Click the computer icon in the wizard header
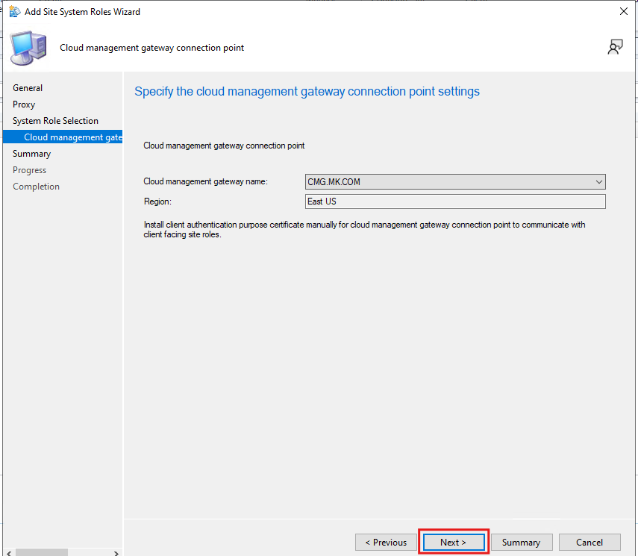The width and height of the screenshot is (638, 556). (28, 48)
